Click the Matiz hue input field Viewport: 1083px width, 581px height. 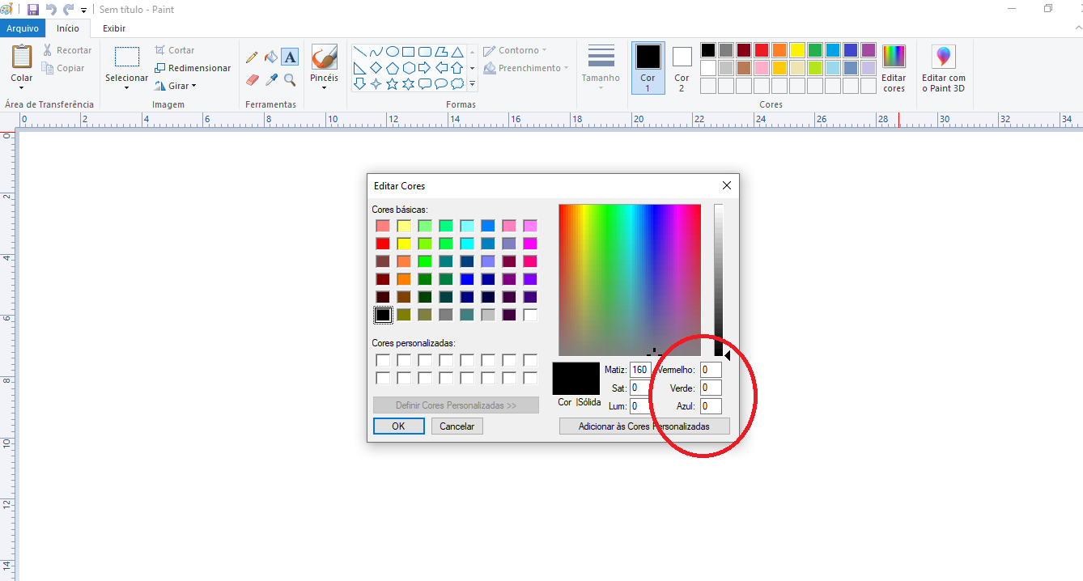(639, 370)
